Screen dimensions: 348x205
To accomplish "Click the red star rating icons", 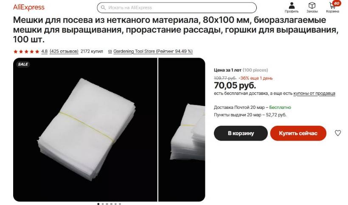I will [26, 52].
